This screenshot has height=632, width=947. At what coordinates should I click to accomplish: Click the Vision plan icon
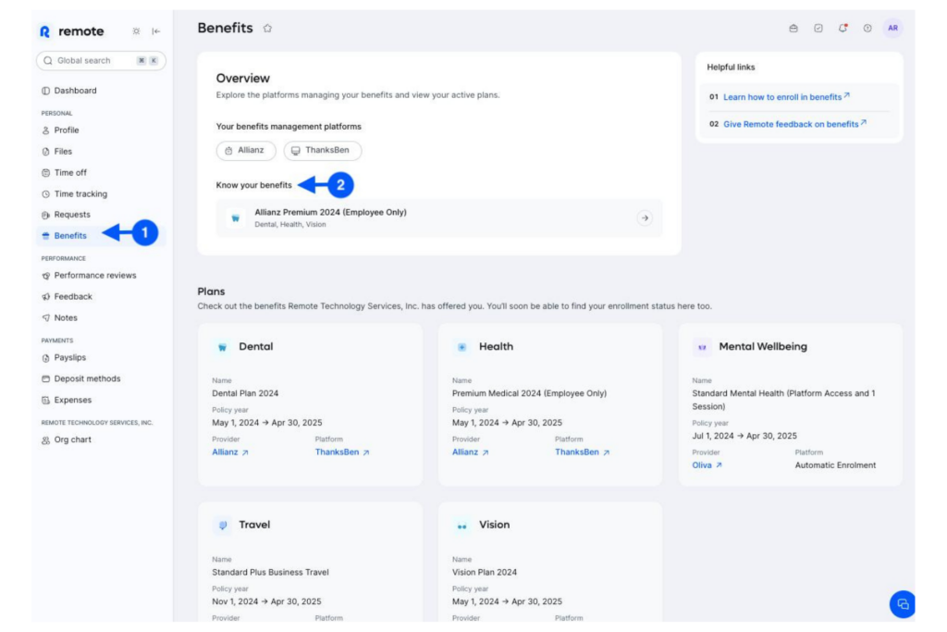click(x=462, y=527)
